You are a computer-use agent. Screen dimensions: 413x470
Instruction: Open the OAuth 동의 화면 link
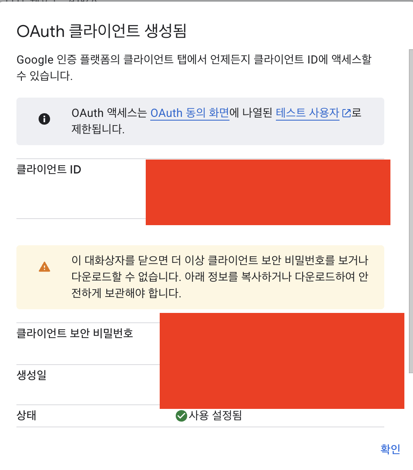(190, 113)
